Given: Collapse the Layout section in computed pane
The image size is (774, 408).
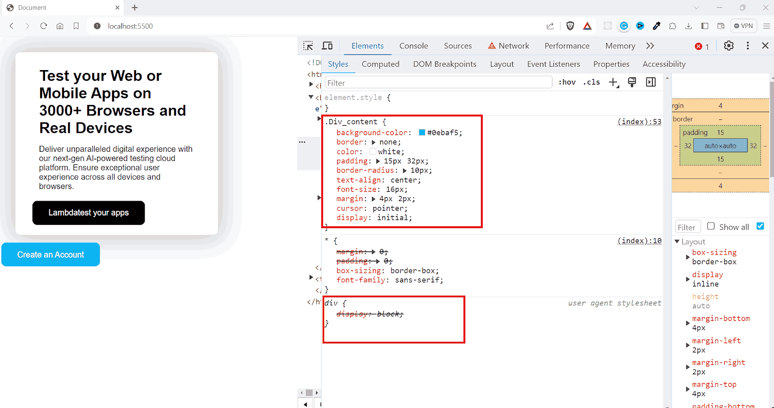Looking at the screenshot, I should 677,242.
